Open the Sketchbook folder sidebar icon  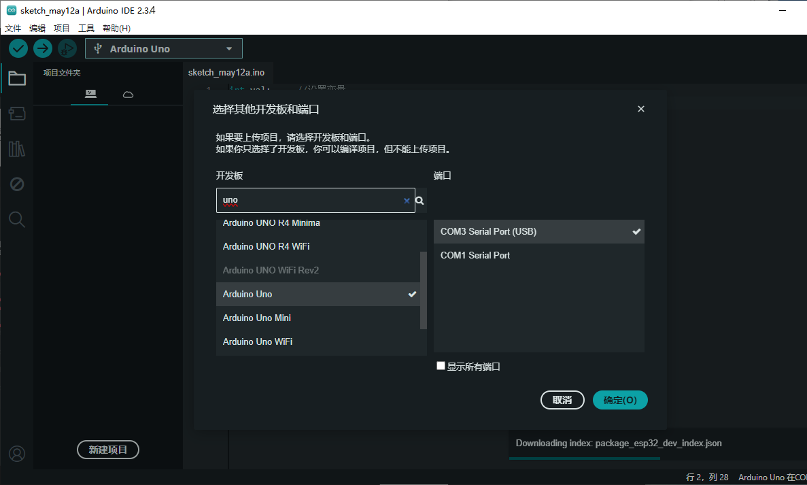(17, 78)
